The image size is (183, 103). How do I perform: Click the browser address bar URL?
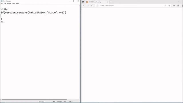(x=107, y=5)
